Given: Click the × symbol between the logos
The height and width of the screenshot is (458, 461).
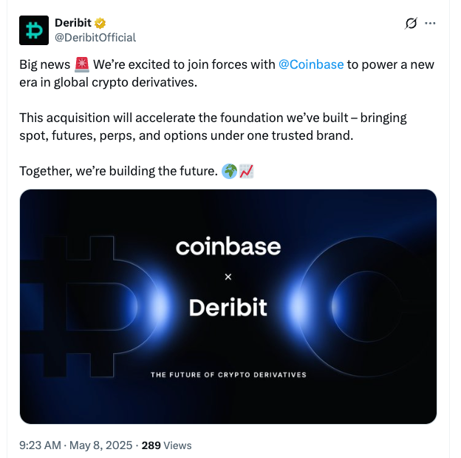Looking at the screenshot, I should coord(228,277).
